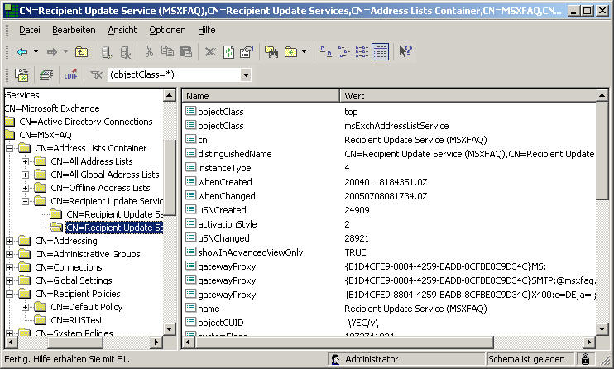Select CN=Active Directory Connections in tree
Screen dimensions: 614x369
click(86, 122)
